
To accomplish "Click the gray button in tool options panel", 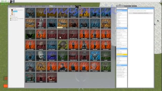I will point(141,13).
